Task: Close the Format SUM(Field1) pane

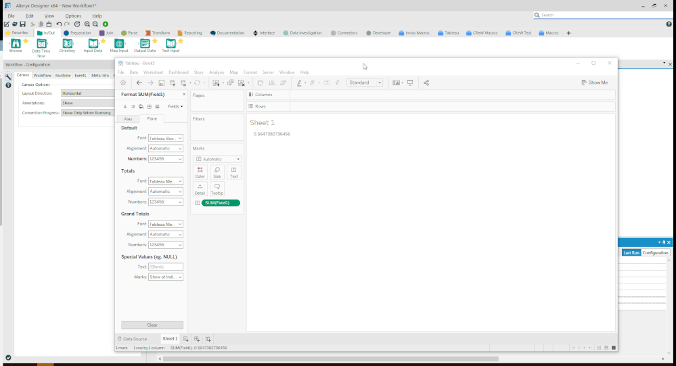Action: point(184,95)
